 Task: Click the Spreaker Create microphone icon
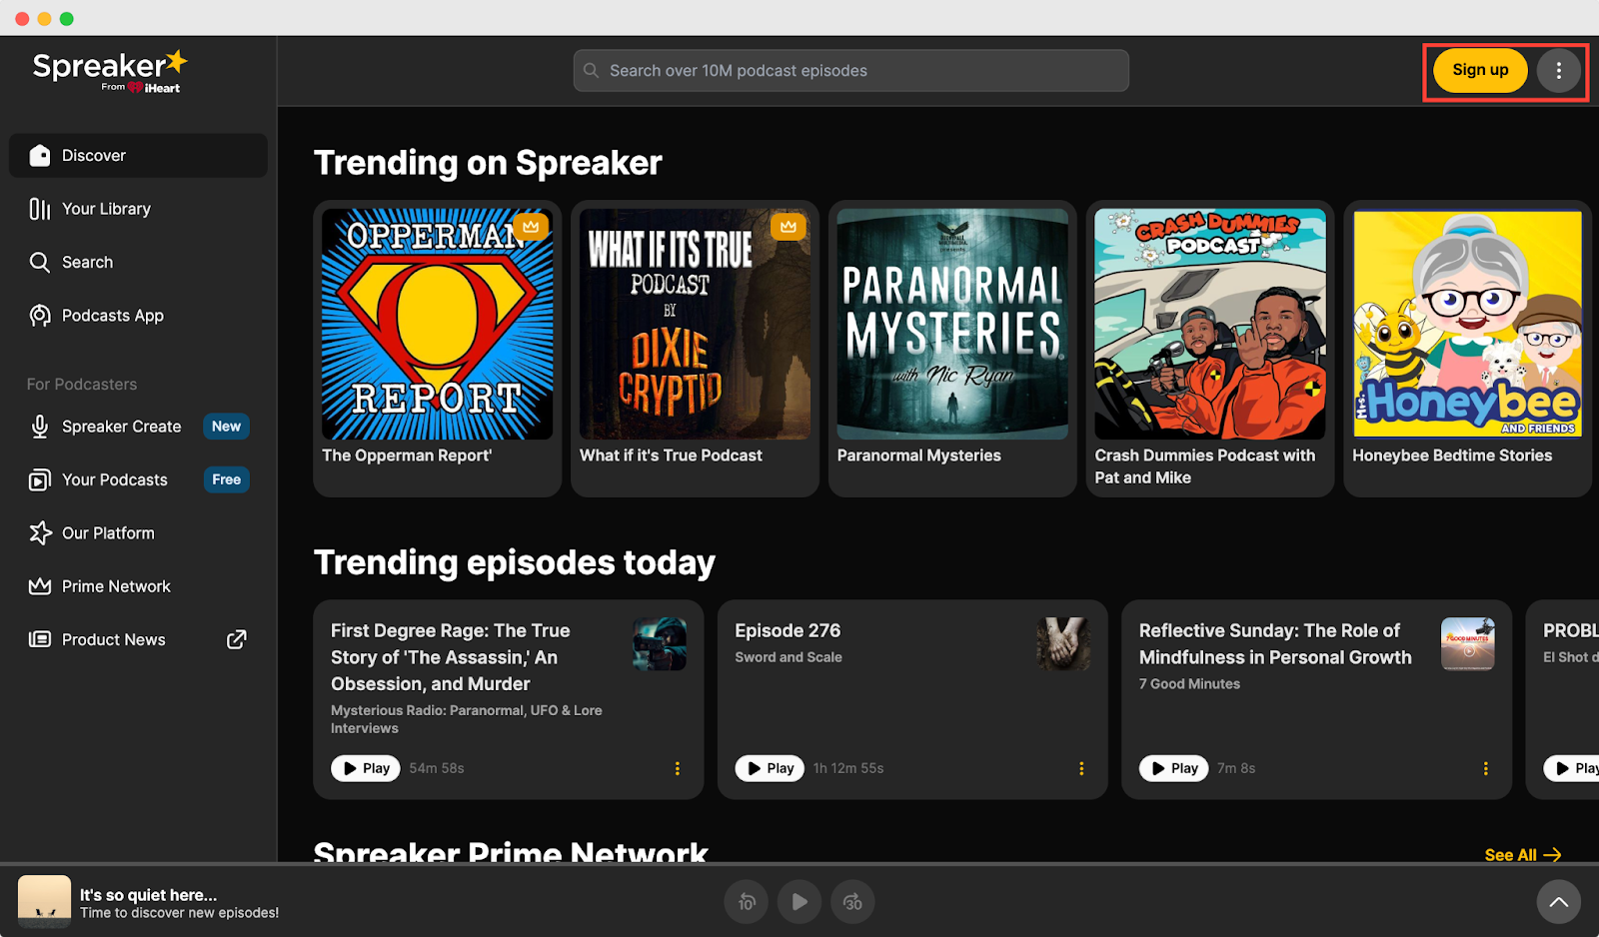pyautogui.click(x=40, y=427)
